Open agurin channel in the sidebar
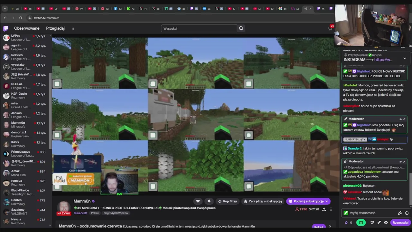The width and height of the screenshot is (412, 232). click(x=26, y=47)
